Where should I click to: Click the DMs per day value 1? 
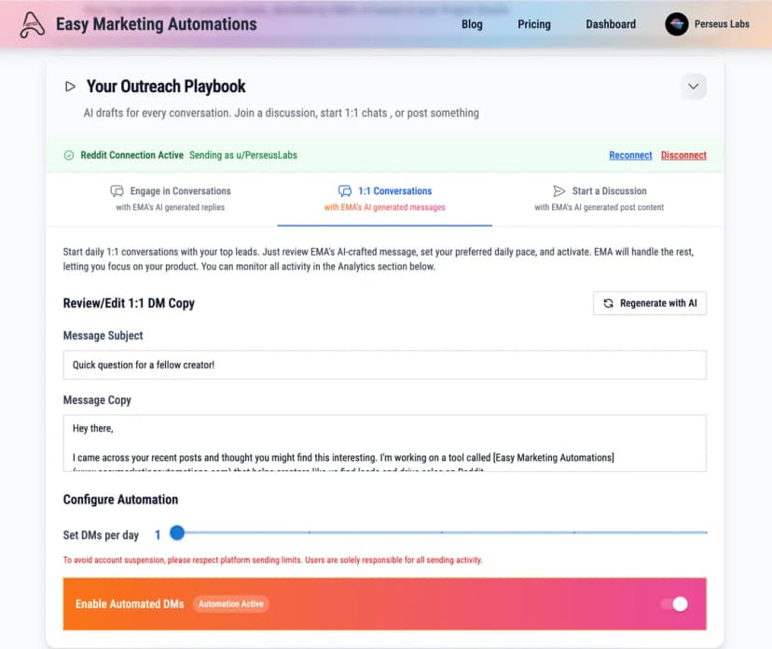tap(158, 534)
